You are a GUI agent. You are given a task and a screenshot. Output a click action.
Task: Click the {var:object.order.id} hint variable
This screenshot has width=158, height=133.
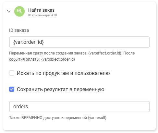[x=58, y=59]
